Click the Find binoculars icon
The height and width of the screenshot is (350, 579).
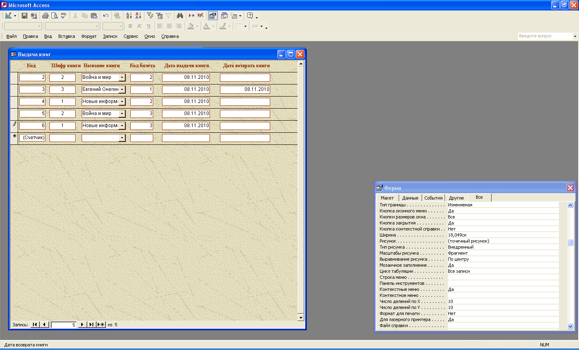coord(180,16)
